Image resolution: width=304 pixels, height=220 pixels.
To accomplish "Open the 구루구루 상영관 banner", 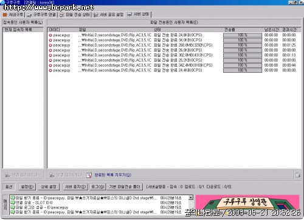I will tap(247, 205).
